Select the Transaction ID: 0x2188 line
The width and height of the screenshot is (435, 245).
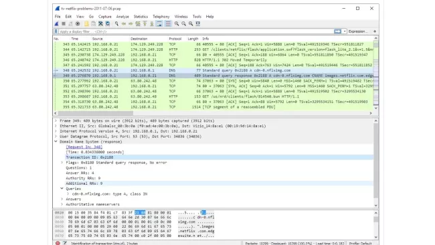219,157
